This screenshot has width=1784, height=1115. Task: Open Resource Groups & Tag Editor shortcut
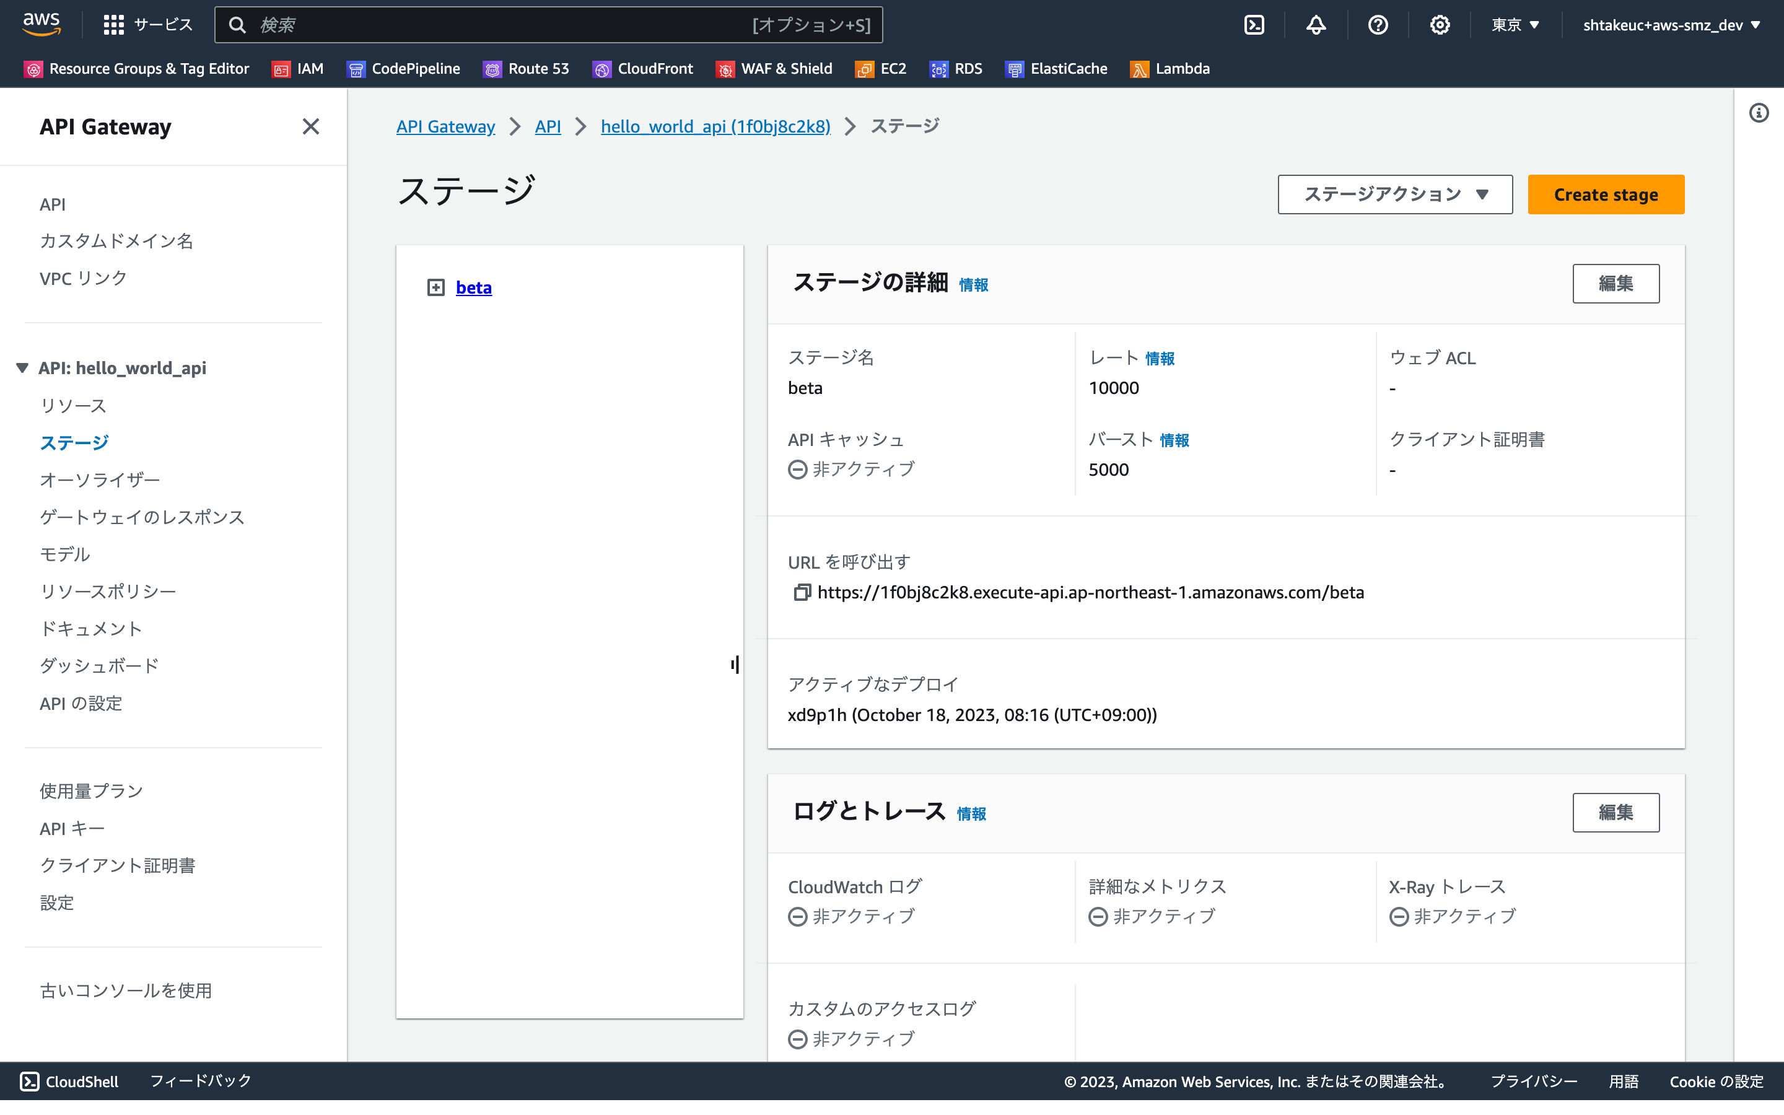(x=137, y=69)
